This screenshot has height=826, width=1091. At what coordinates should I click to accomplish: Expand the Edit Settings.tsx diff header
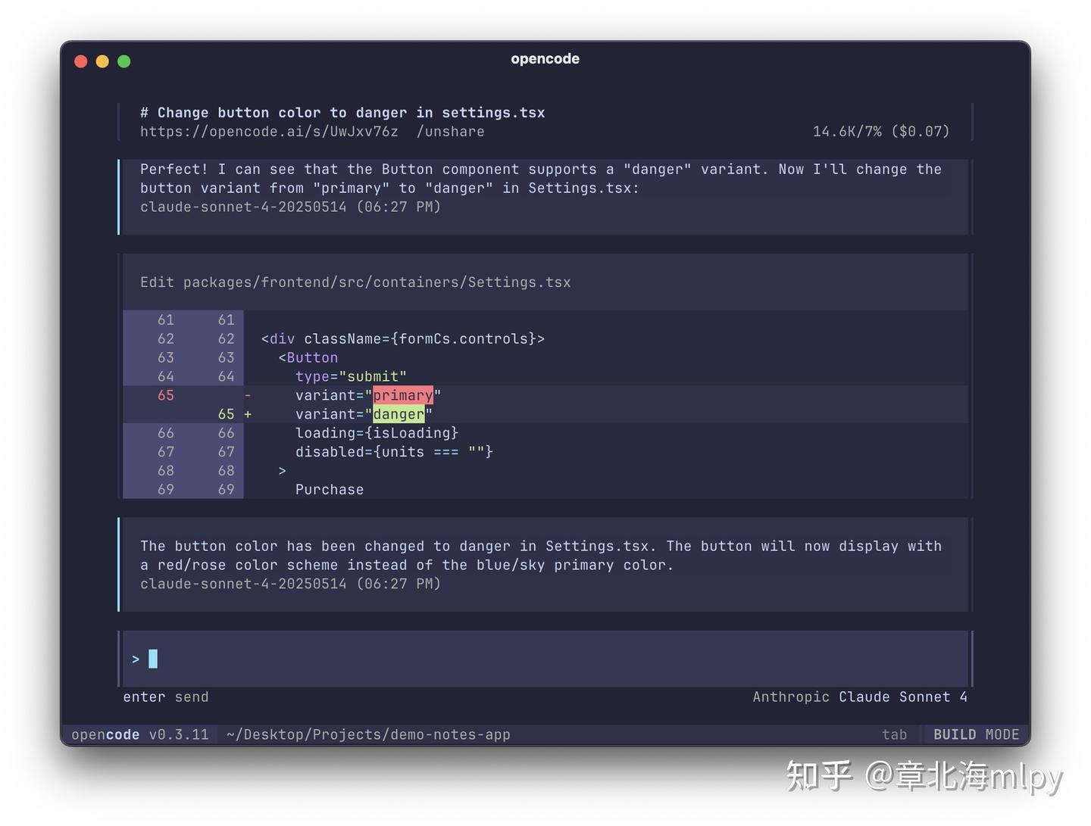(355, 282)
